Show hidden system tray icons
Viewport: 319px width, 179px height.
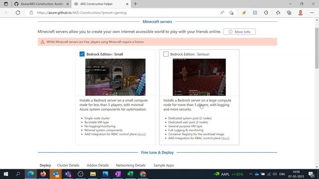(x=251, y=174)
